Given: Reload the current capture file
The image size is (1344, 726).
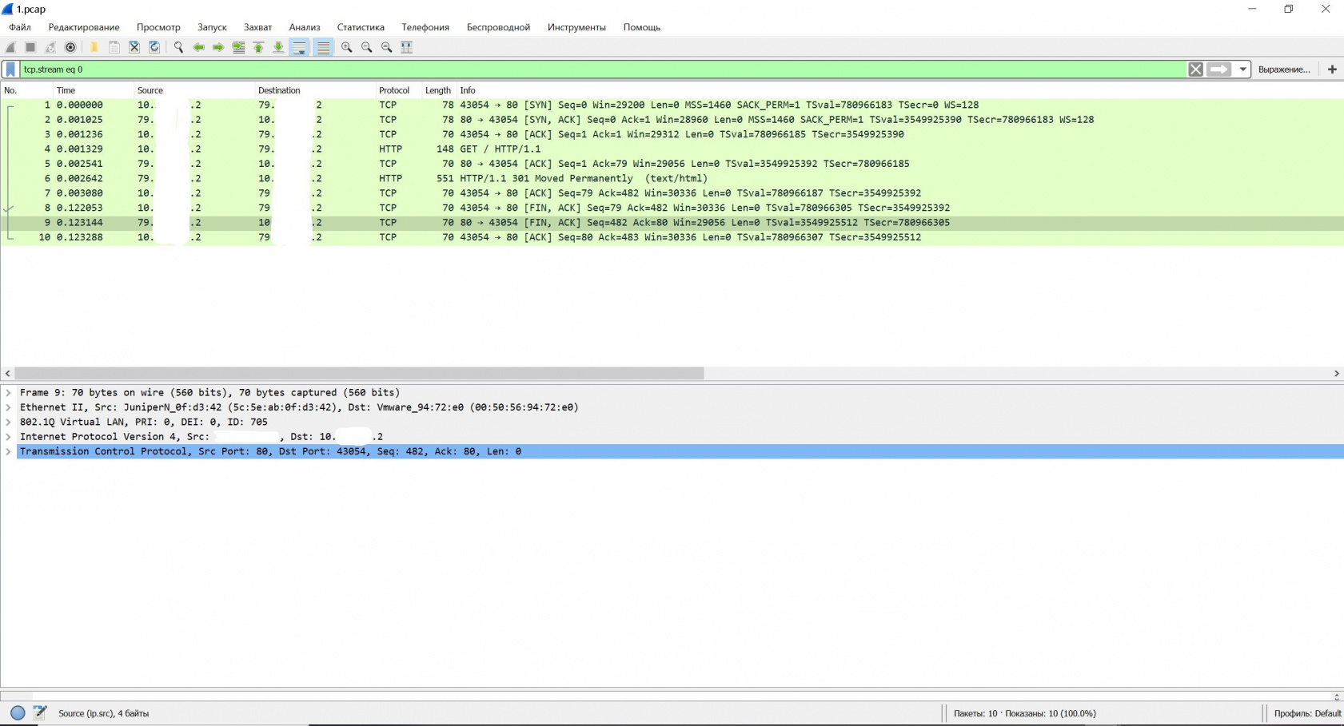Looking at the screenshot, I should 154,47.
